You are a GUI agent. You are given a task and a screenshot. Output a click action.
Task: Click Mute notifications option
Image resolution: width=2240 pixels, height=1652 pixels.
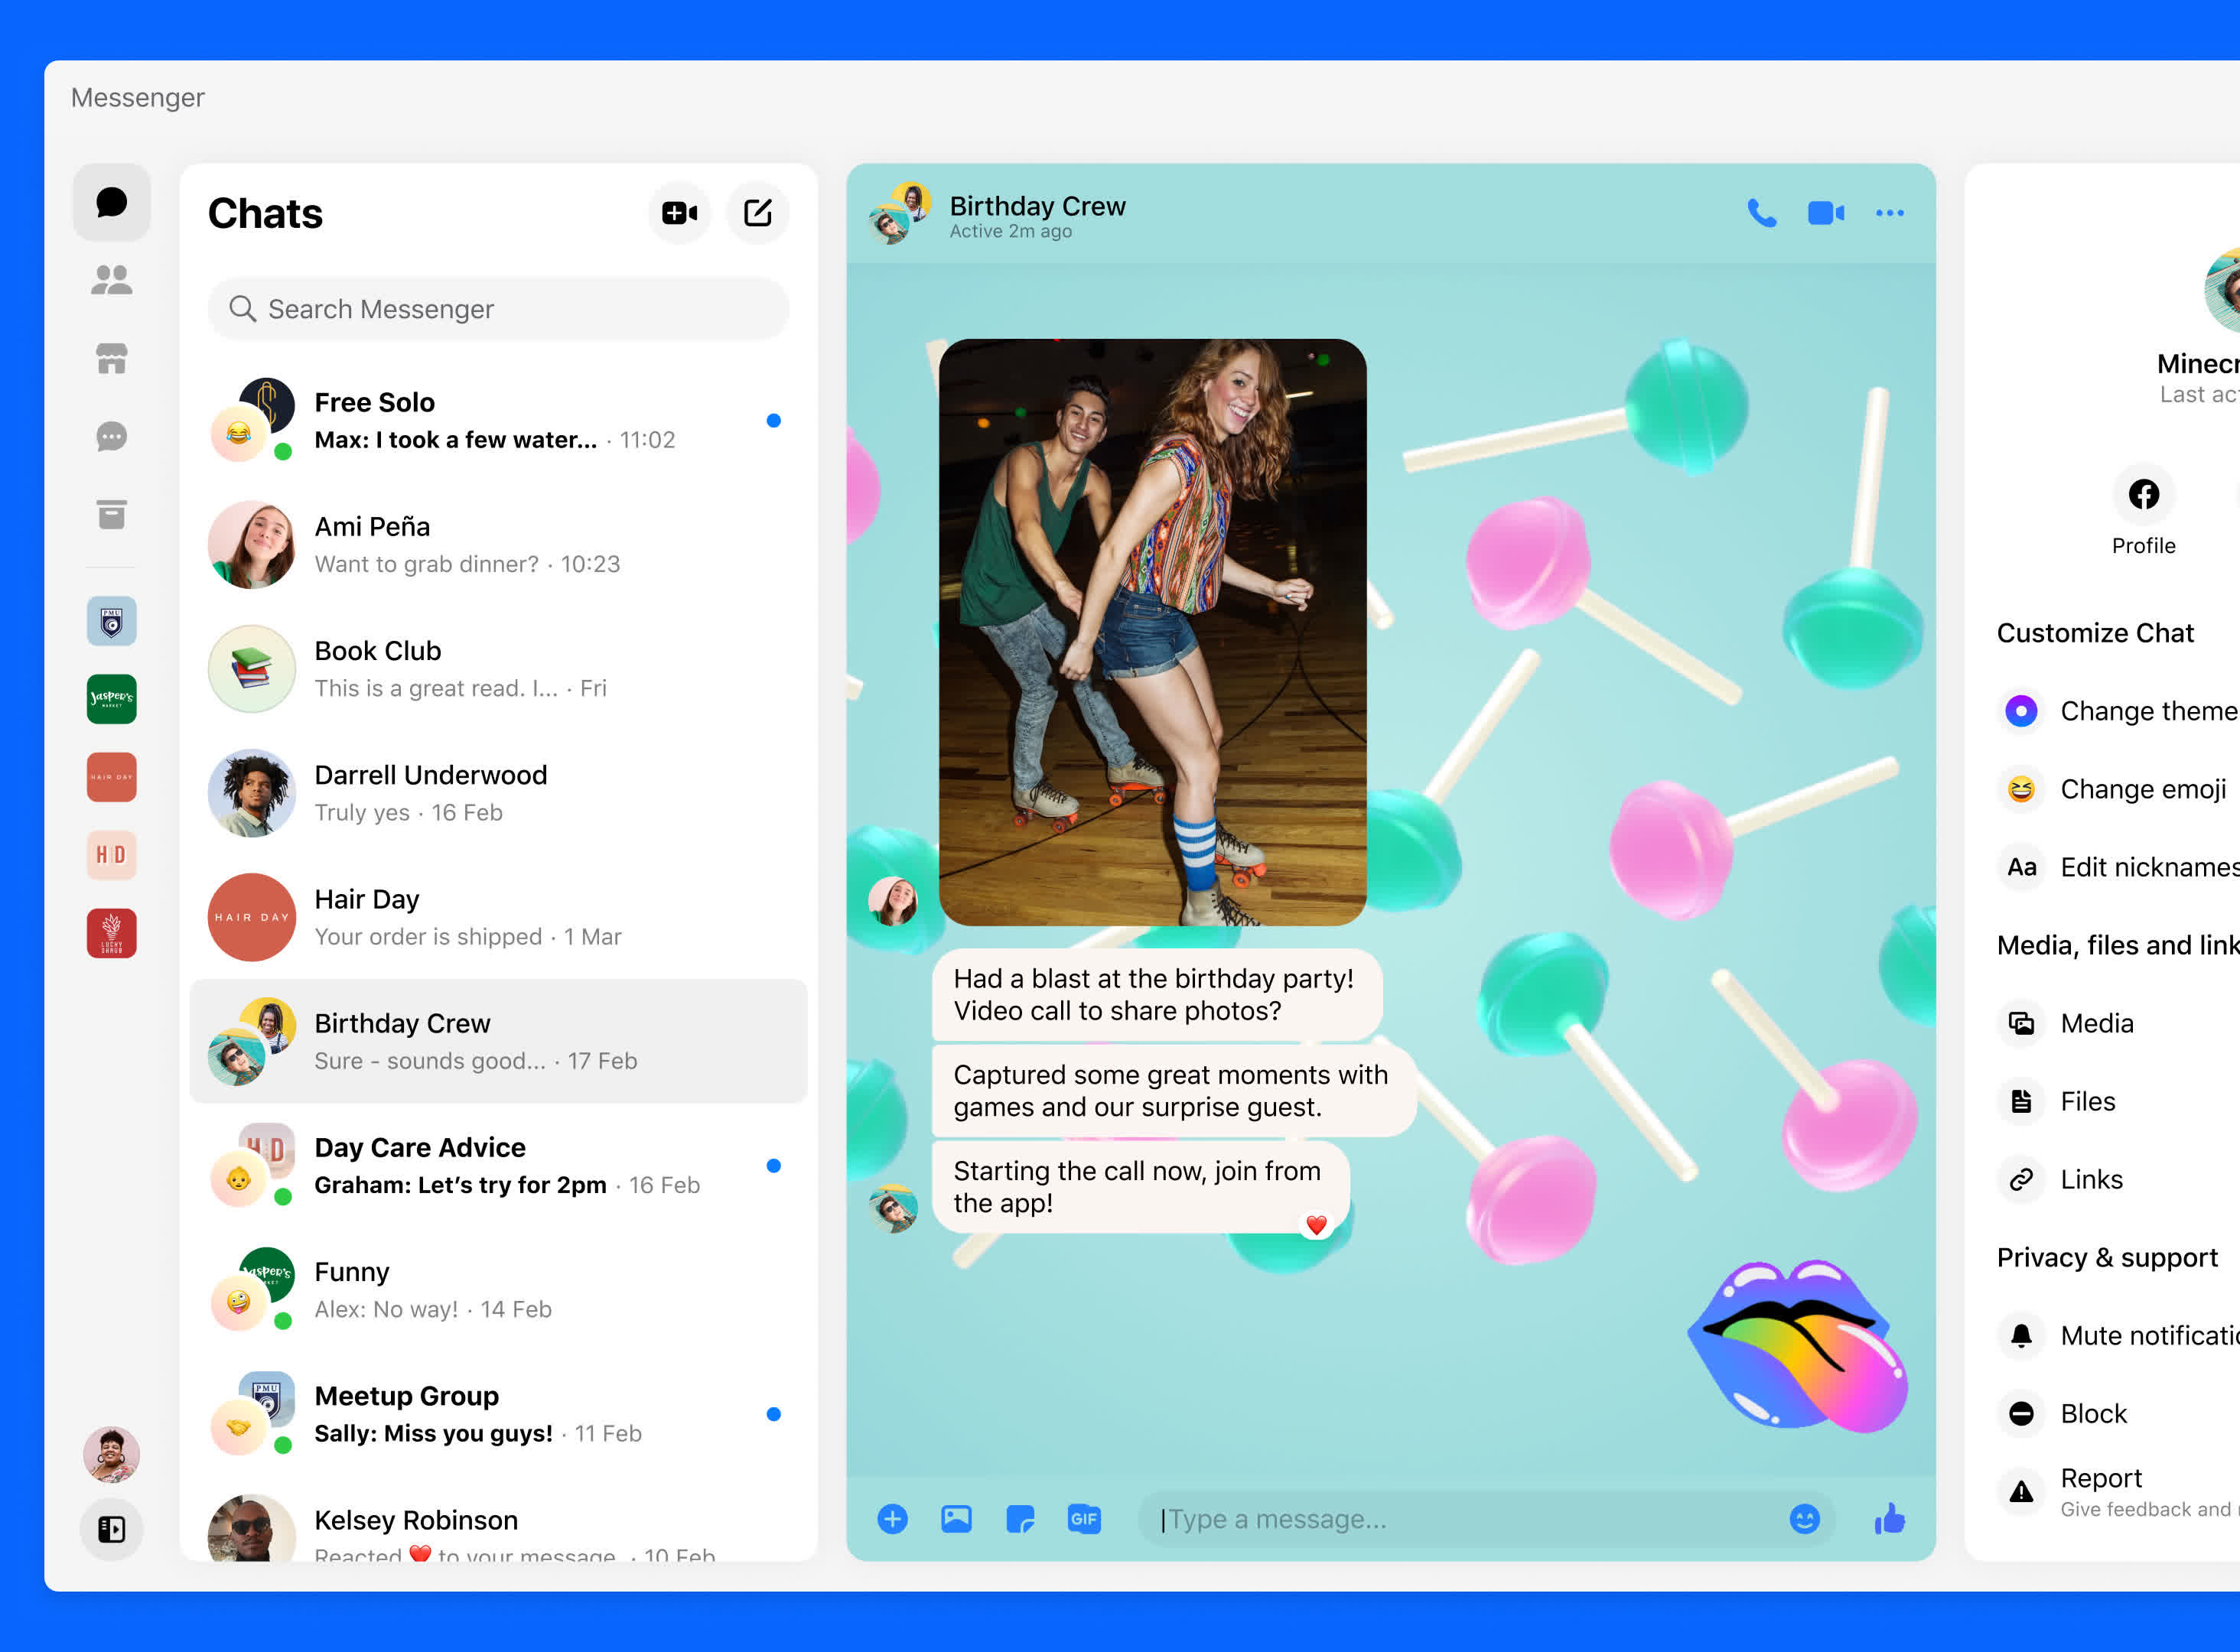point(2118,1336)
